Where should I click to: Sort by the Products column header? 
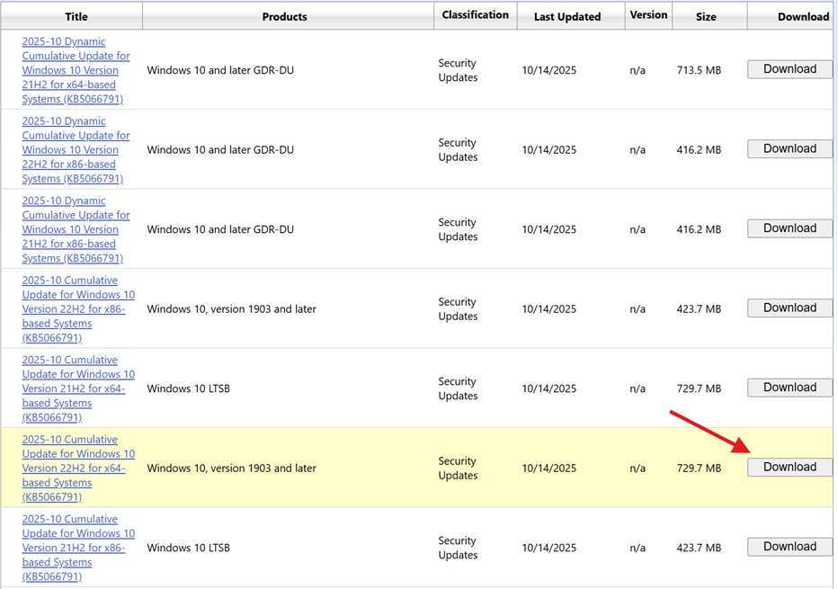coord(284,16)
